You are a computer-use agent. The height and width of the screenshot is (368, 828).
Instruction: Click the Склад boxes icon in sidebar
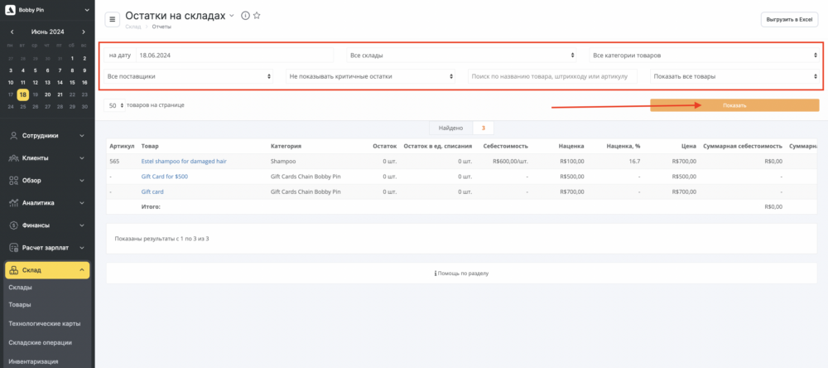[14, 270]
